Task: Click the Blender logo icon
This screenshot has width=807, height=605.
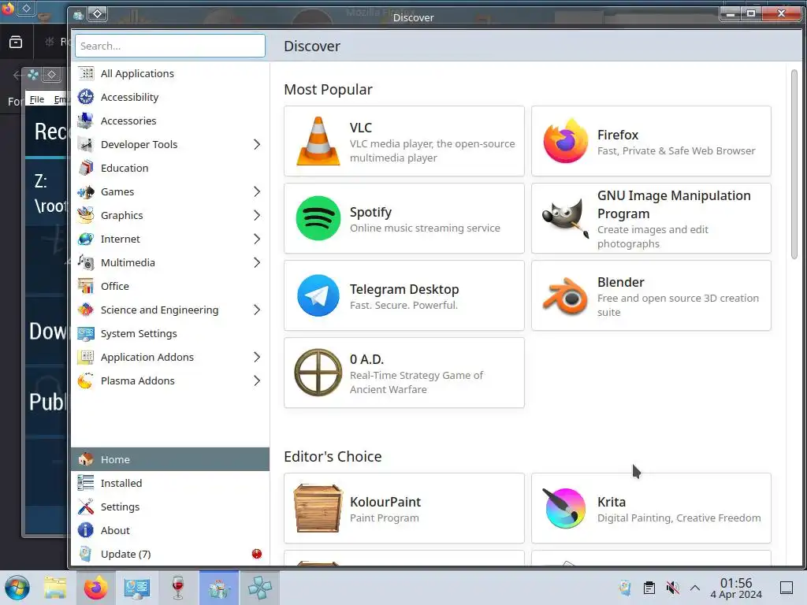Action: pos(566,295)
